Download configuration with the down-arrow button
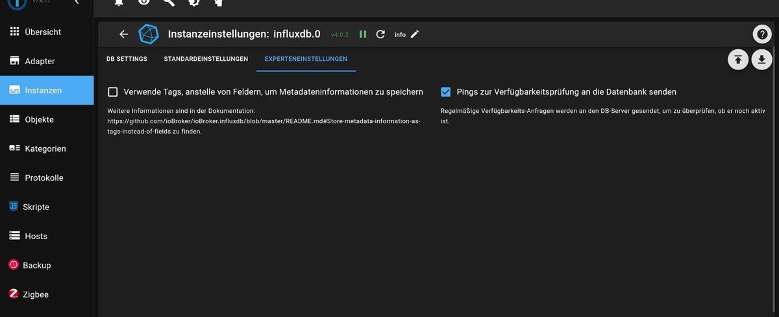This screenshot has width=779, height=317. [761, 60]
